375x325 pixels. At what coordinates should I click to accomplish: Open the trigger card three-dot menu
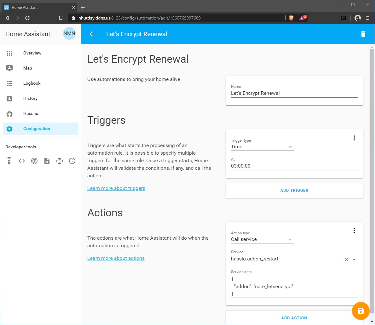point(354,138)
